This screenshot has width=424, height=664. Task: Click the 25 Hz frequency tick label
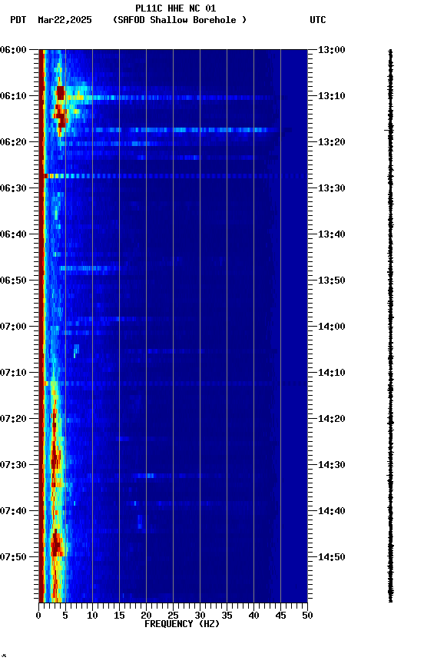pos(173,616)
